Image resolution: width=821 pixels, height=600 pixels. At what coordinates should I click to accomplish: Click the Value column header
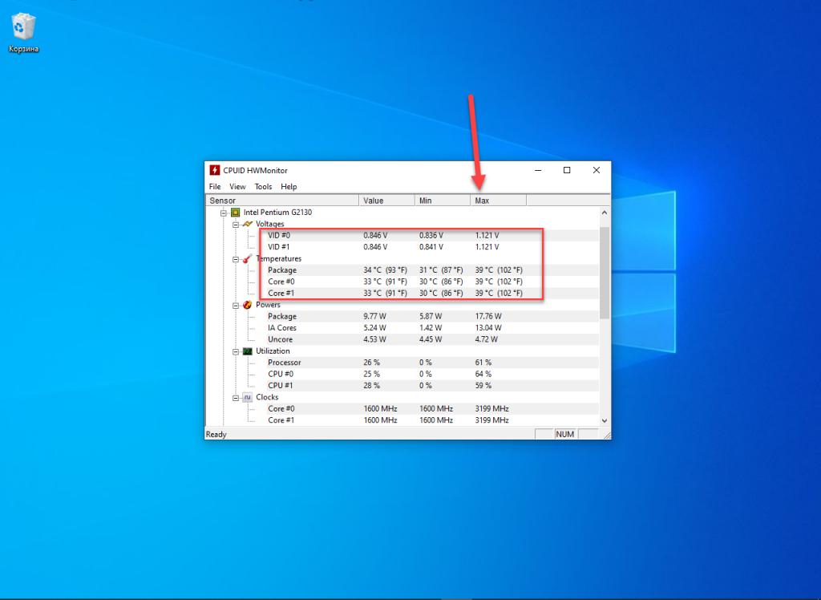pos(387,201)
